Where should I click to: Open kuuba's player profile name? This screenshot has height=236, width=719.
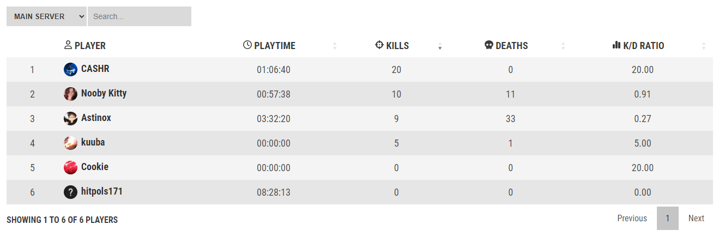point(93,142)
